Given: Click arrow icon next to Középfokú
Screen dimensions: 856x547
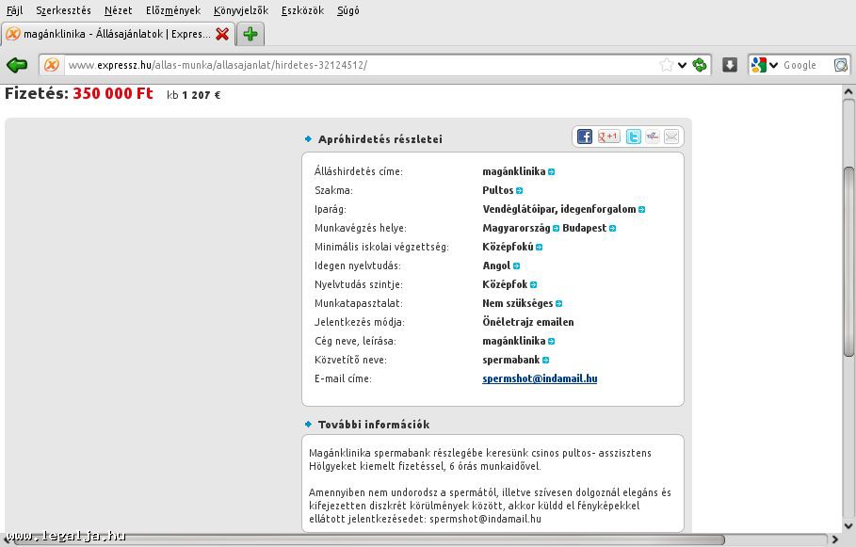Looking at the screenshot, I should point(539,248).
